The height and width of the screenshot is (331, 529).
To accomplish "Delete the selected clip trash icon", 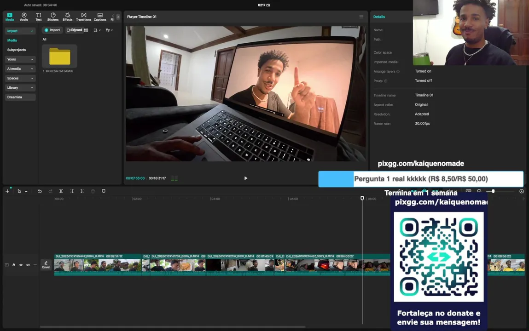I will point(93,191).
